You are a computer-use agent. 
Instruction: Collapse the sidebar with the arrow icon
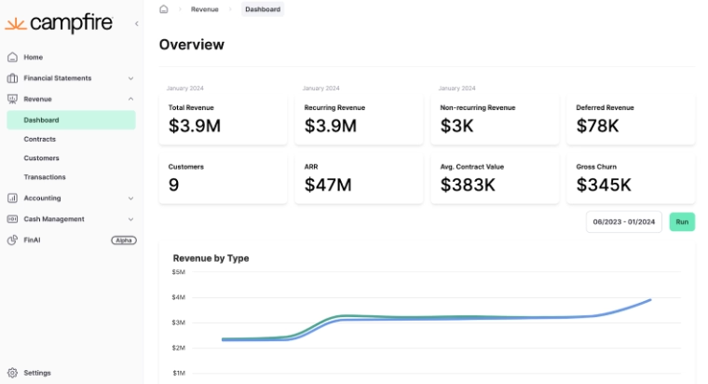136,23
